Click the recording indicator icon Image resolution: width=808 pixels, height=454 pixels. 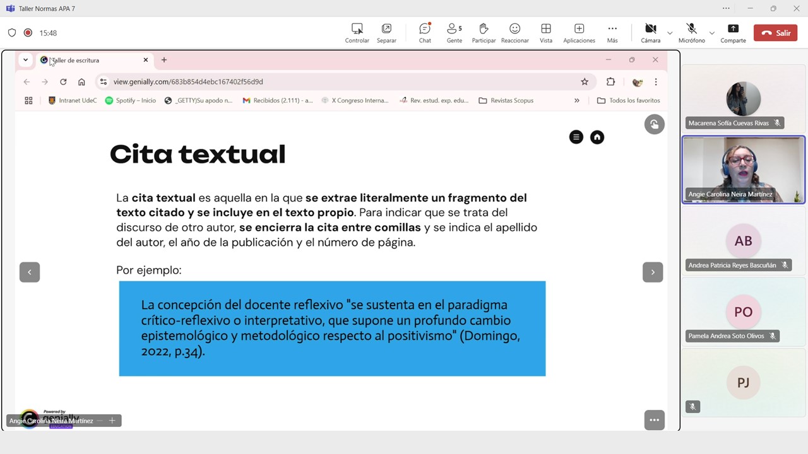(28, 33)
